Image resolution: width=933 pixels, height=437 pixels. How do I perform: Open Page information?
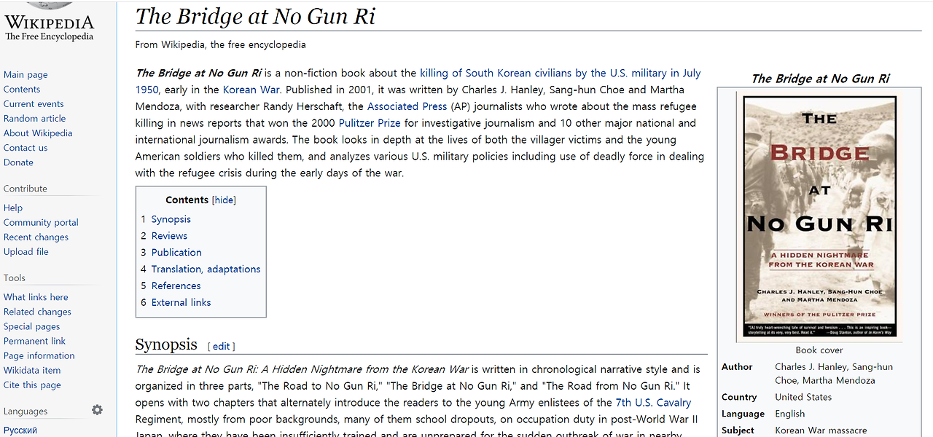(39, 355)
